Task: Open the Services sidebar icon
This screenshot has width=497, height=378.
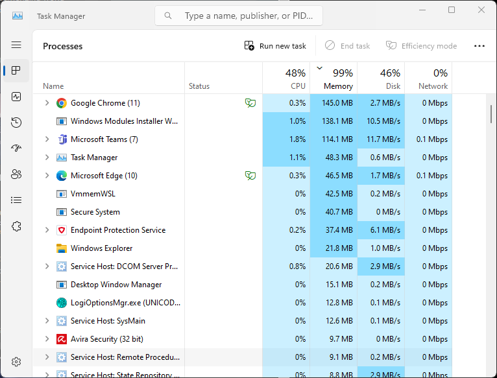Action: click(16, 226)
